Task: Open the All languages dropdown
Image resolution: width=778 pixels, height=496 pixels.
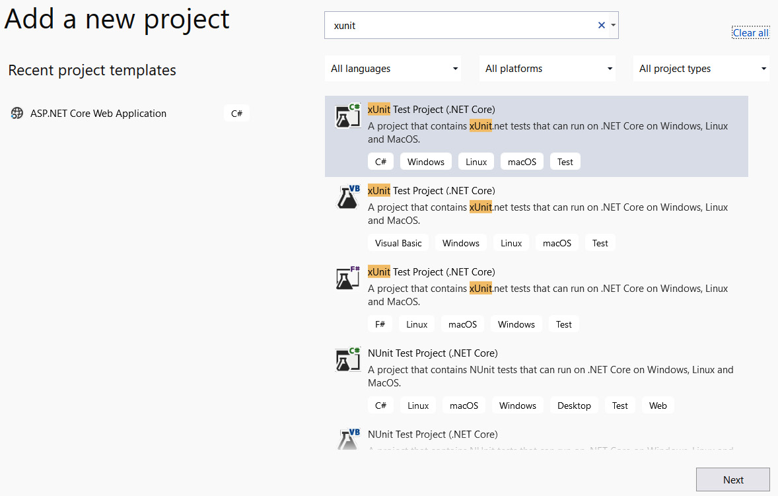Action: [x=392, y=68]
